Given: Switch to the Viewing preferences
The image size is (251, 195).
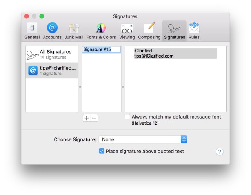Looking at the screenshot, I should coord(127,31).
